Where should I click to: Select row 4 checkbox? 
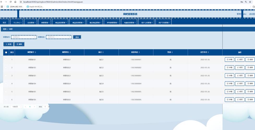pyautogui.click(x=6, y=84)
